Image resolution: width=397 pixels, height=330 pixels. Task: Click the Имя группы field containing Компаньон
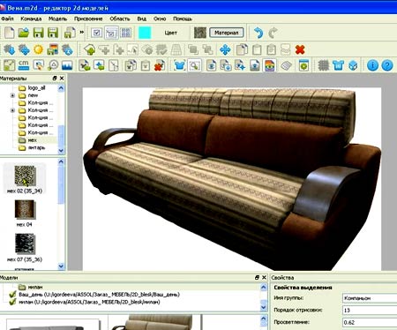[x=370, y=298]
